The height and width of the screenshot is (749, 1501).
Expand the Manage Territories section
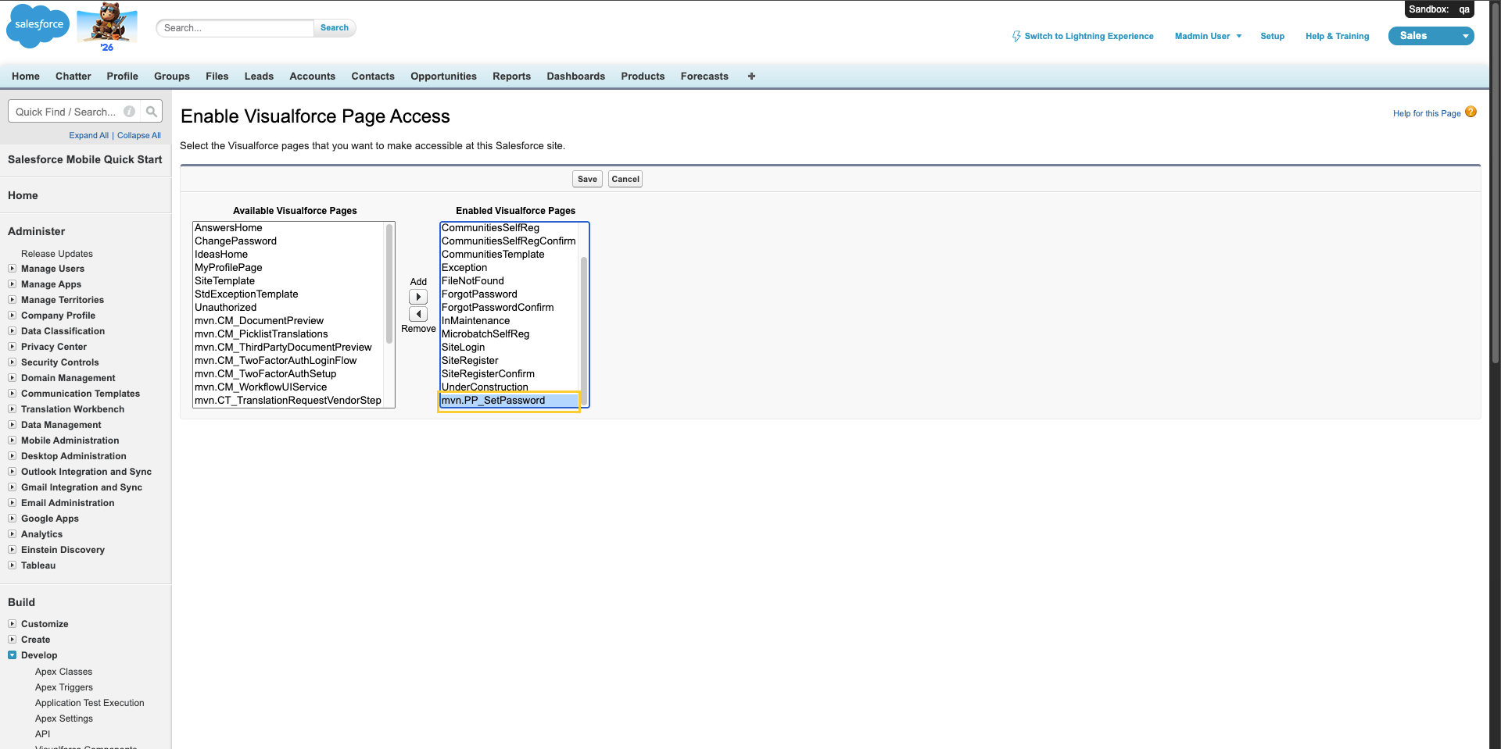13,299
